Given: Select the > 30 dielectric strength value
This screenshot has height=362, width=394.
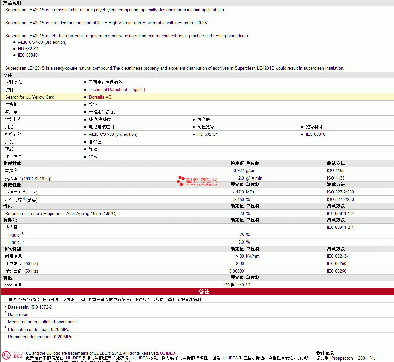Looking at the screenshot, I should [240, 256].
